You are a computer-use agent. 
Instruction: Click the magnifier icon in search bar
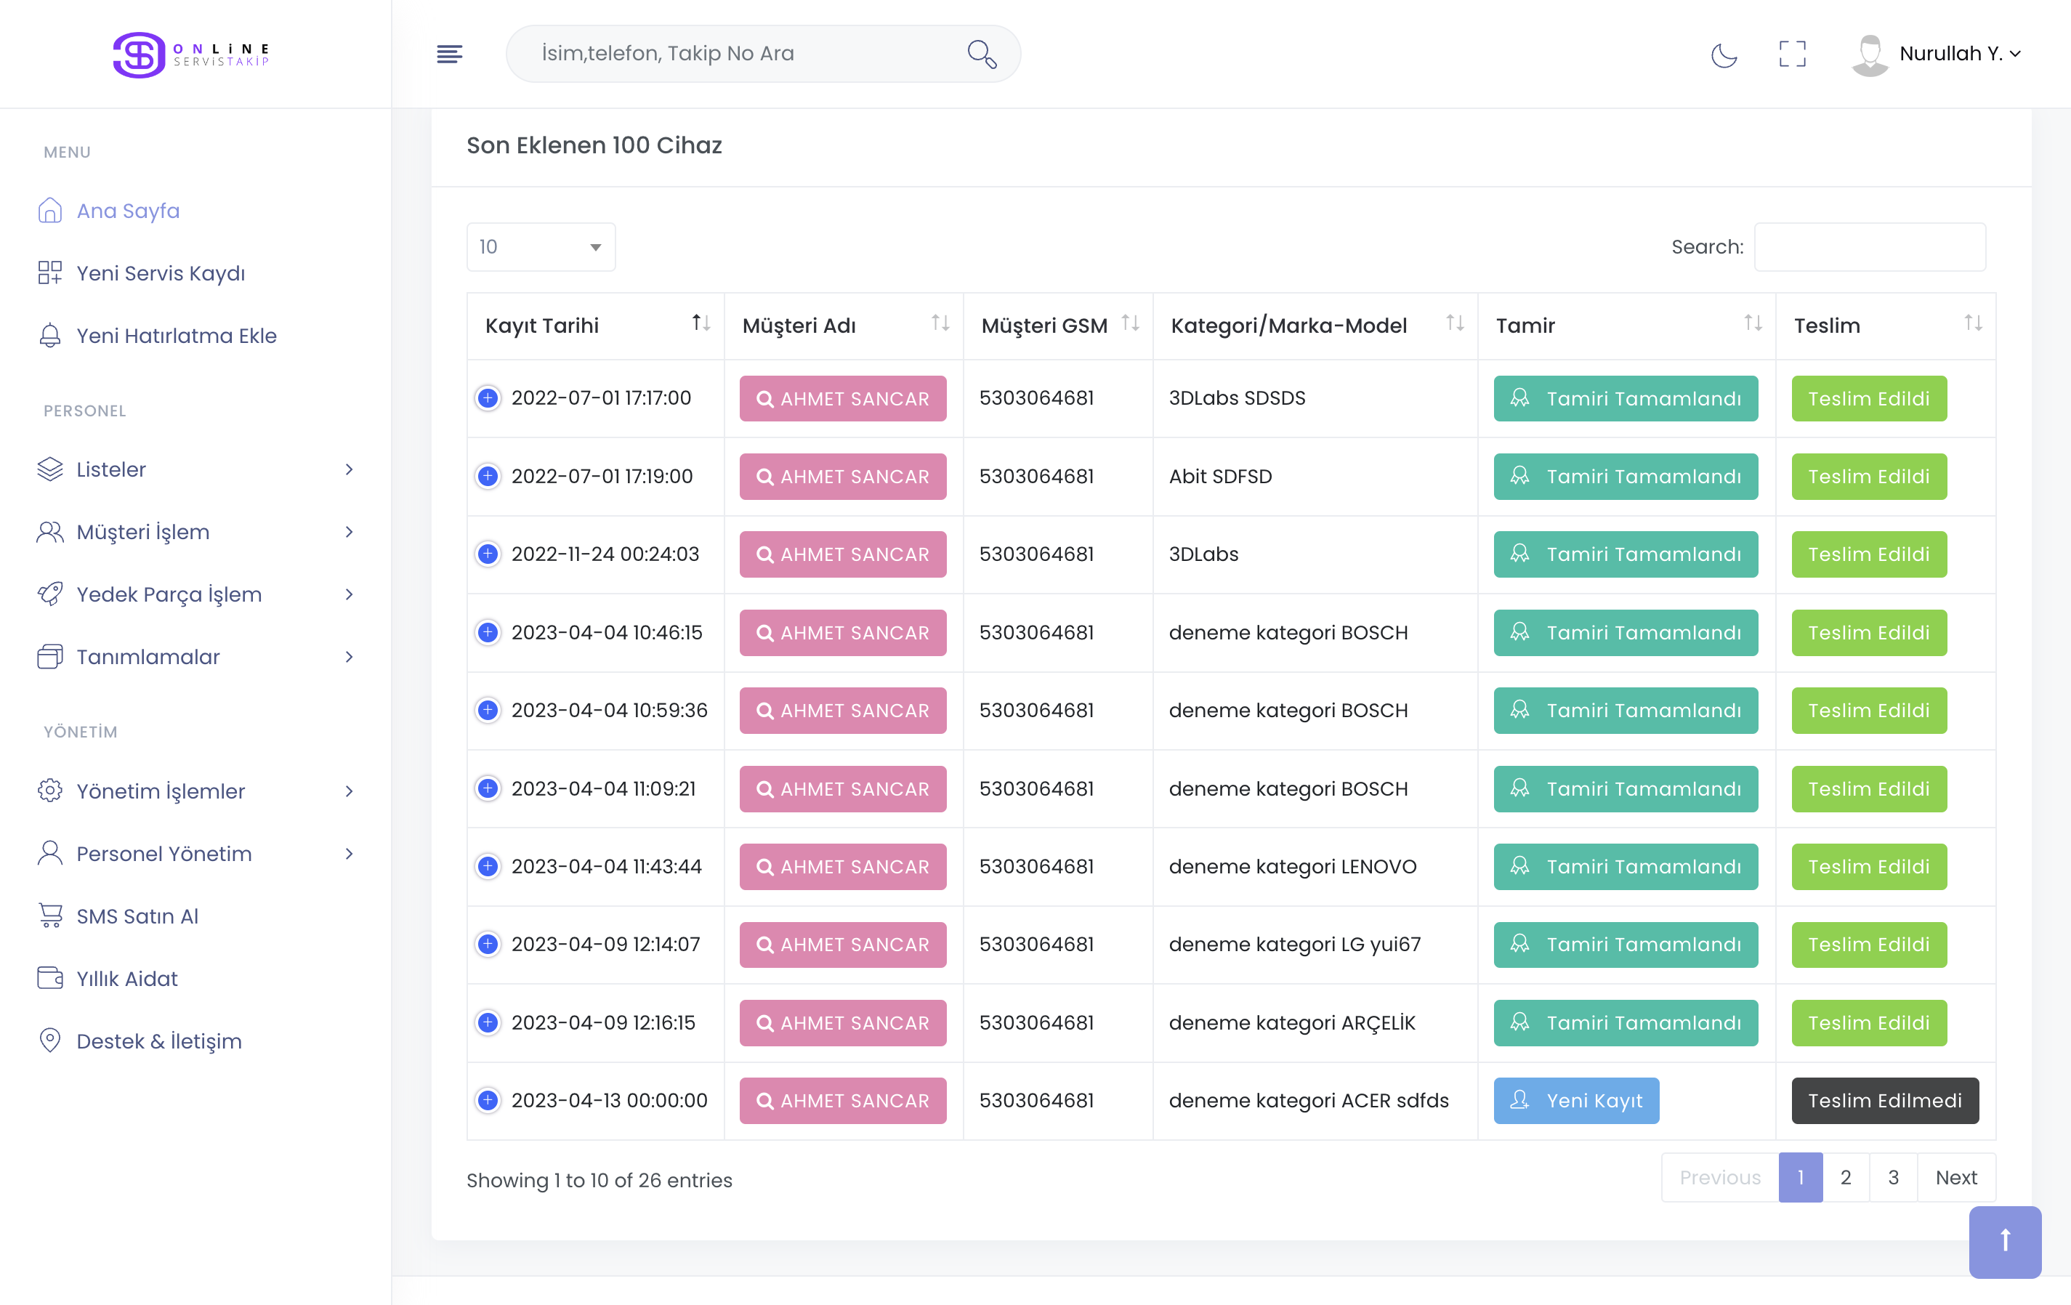pyautogui.click(x=981, y=54)
